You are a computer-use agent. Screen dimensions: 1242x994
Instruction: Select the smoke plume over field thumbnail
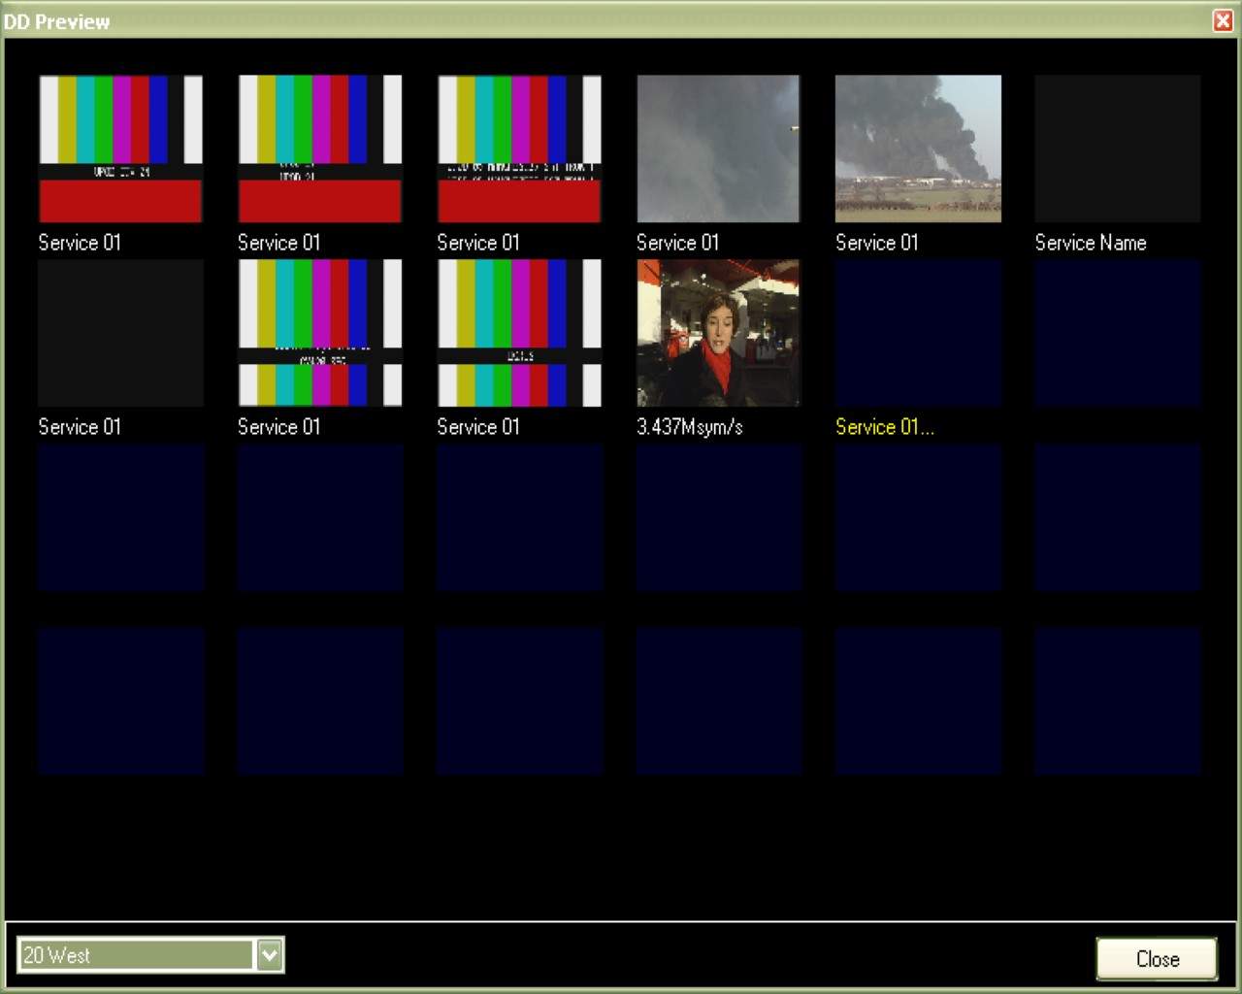[x=918, y=149]
